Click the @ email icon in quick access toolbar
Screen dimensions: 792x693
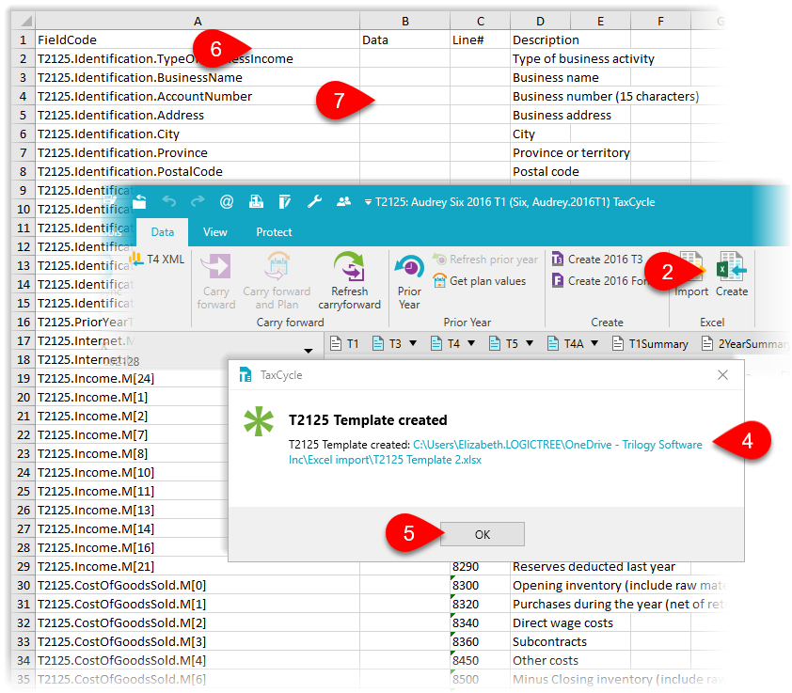(227, 202)
